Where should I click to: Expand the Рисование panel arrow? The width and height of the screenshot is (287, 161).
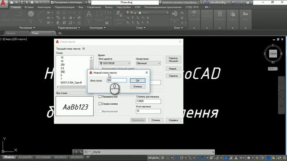pyautogui.click(x=34, y=28)
